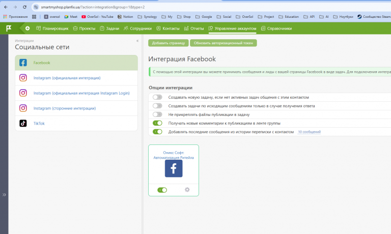Image resolution: width=391 pixels, height=234 pixels.
Task: Click the Planfix flag logo icon
Action: (x=9, y=28)
